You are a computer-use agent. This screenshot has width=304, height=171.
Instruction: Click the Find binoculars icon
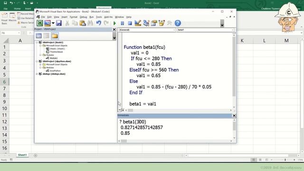(x=90, y=23)
